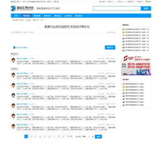Select current page 1 in pagination
162x162 pixels.
[26, 136]
